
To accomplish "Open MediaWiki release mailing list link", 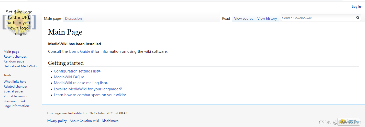I will point(81,83).
